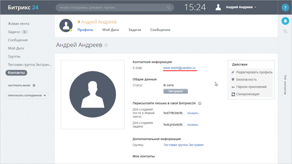Click the orange Андрей Андреев name link

[x=99, y=22]
